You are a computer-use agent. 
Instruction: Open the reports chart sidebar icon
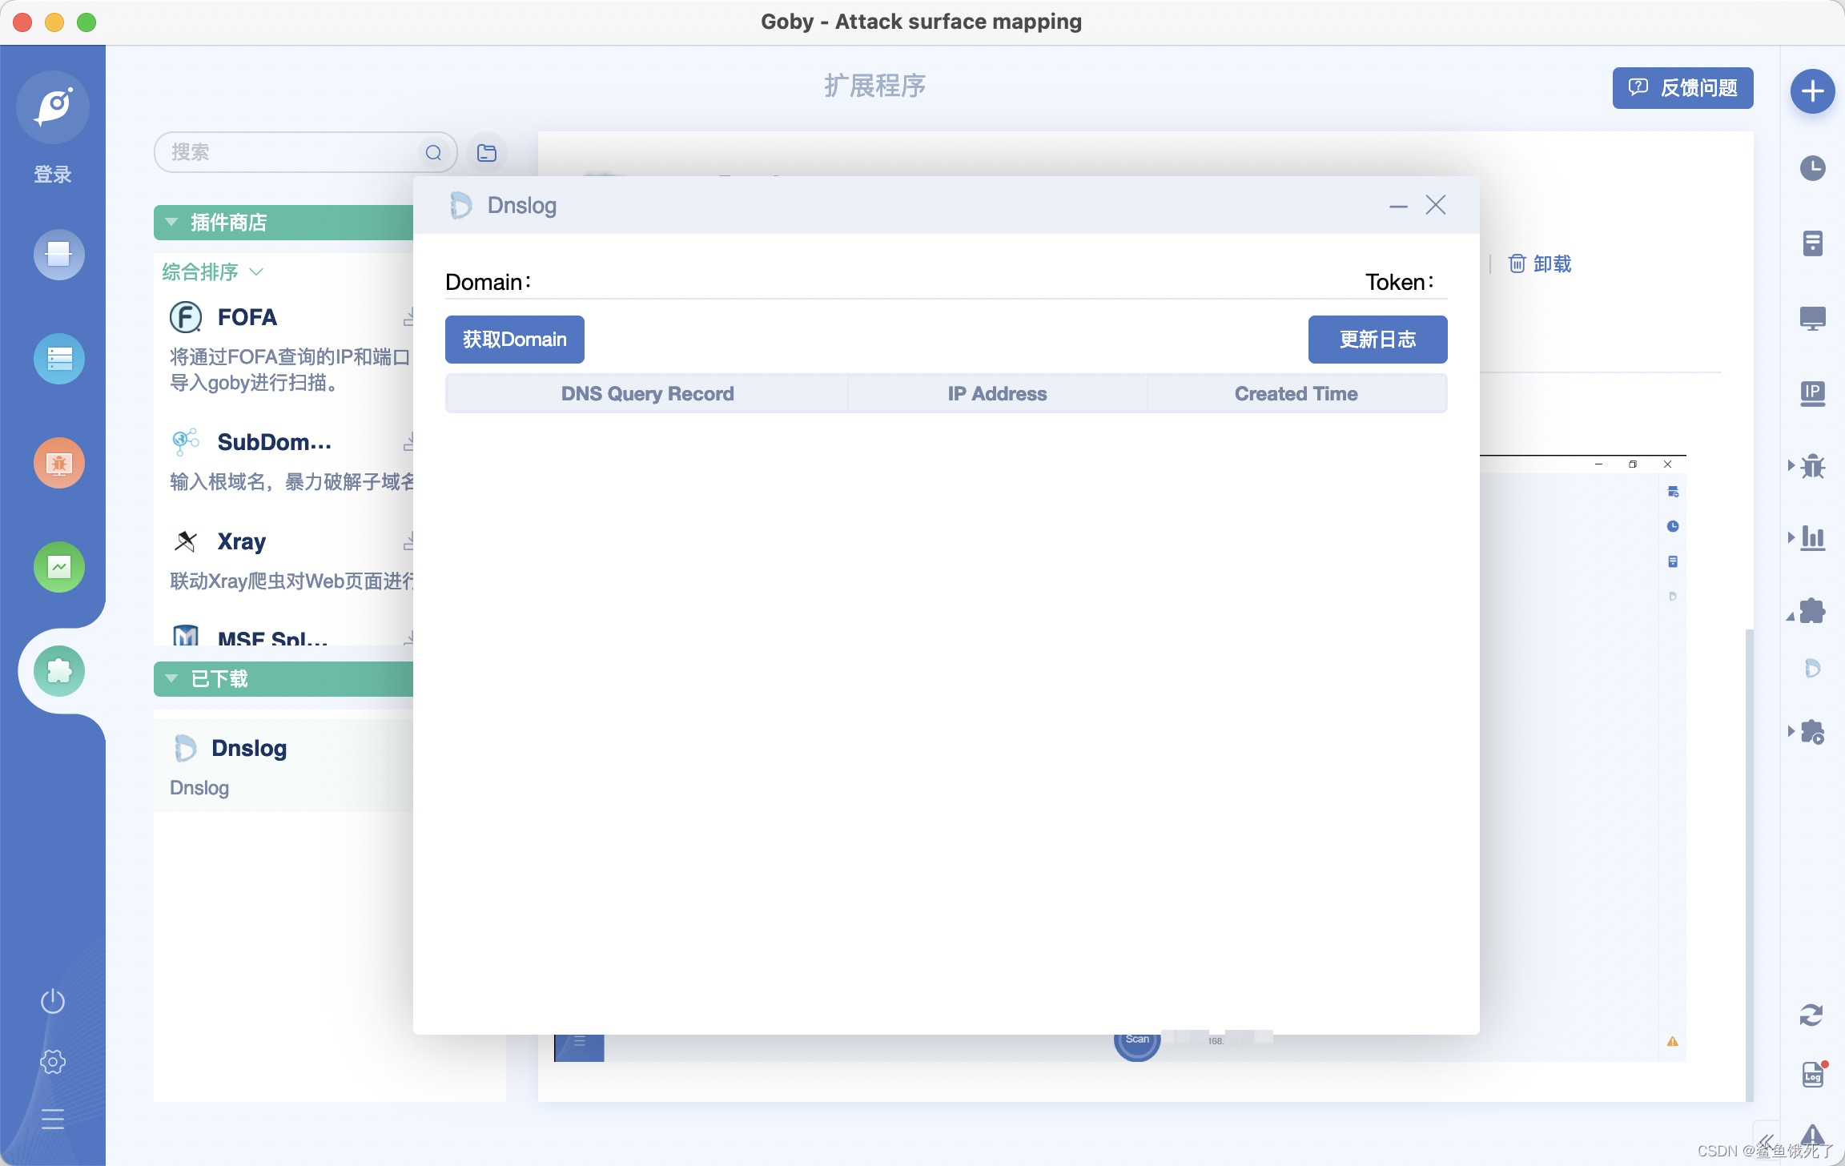tap(59, 567)
